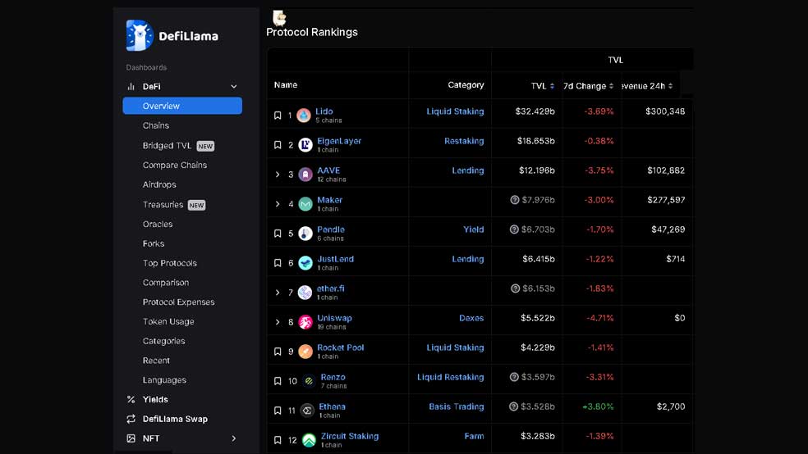Bookmark the Zircuit Staking row

(x=278, y=440)
